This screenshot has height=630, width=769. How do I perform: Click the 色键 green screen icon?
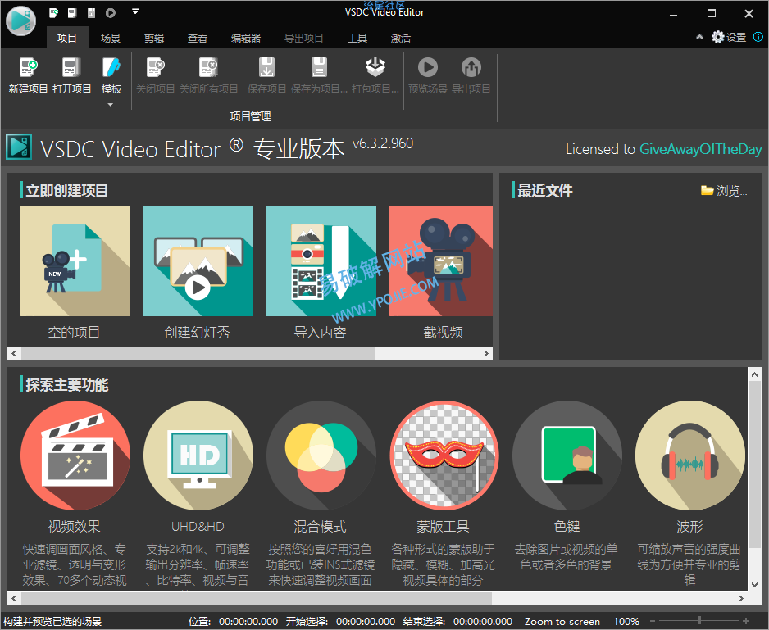tap(567, 456)
